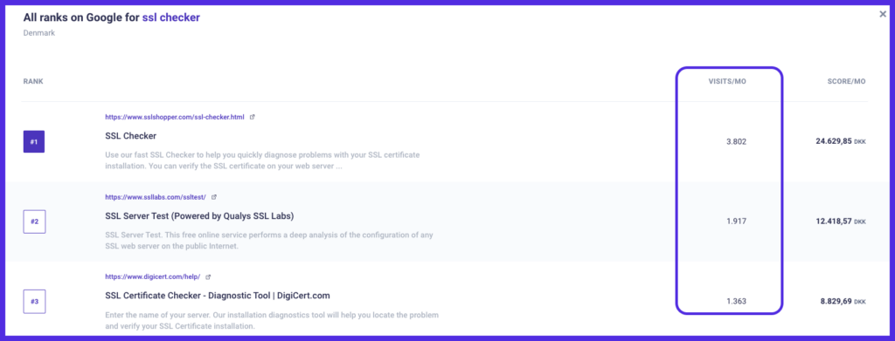
Task: Sort by the RANK column header
Action: [33, 81]
